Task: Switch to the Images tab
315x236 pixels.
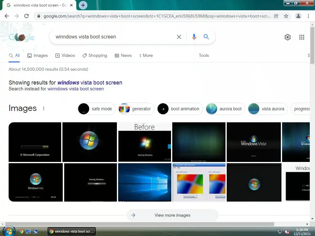Action: coord(38,56)
